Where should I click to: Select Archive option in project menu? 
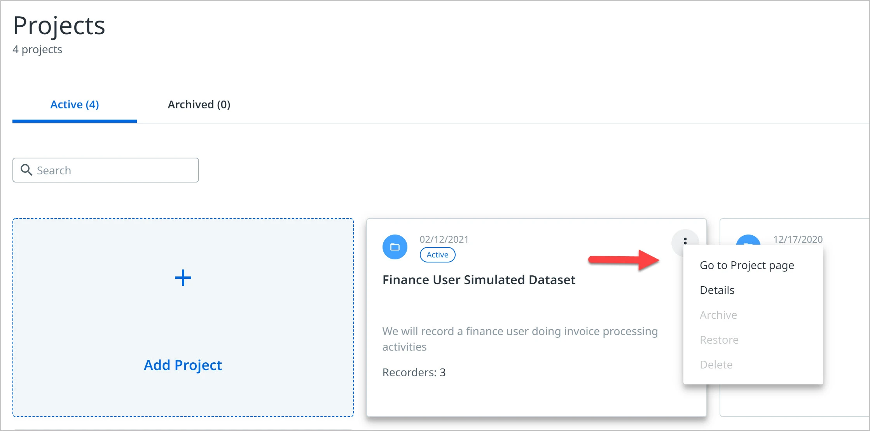point(718,315)
